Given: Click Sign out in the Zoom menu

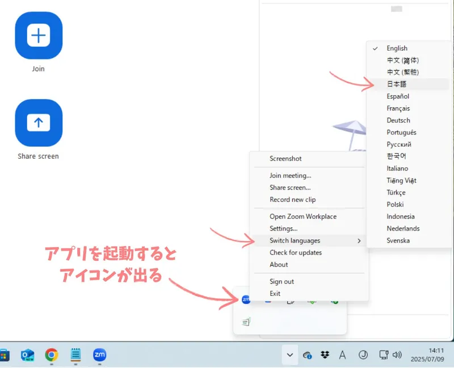Looking at the screenshot, I should pos(281,281).
